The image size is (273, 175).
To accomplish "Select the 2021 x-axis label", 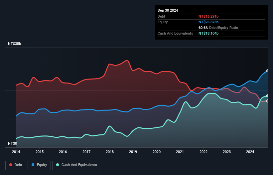I will coord(180,152).
